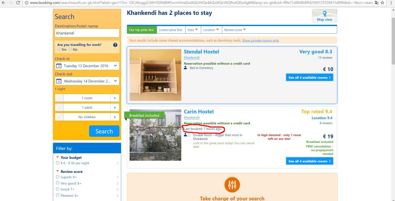The height and width of the screenshot is (201, 395).
Task: Open the Carin Hostel title link
Action: tap(199, 112)
